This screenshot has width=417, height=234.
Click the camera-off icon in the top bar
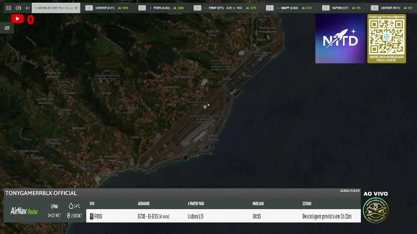[x=18, y=8]
